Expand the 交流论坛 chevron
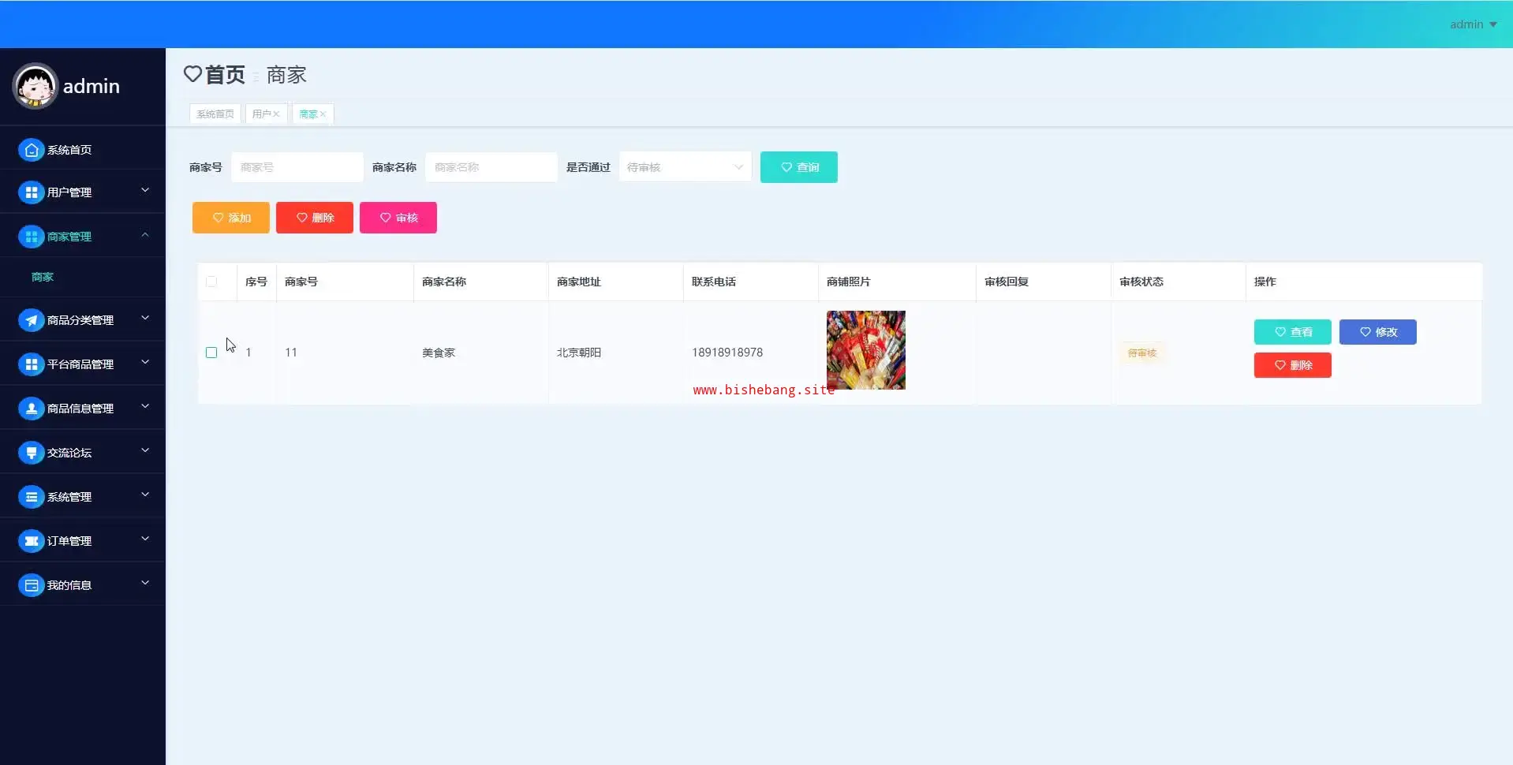Screen dimensions: 1513x765 coord(145,450)
